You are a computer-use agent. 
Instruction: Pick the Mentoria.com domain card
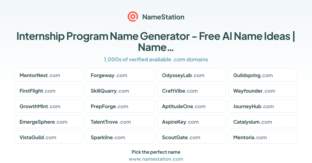pyautogui.click(x=263, y=137)
